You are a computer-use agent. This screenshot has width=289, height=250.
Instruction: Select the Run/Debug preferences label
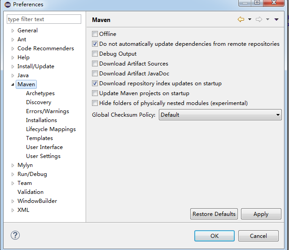click(32, 174)
